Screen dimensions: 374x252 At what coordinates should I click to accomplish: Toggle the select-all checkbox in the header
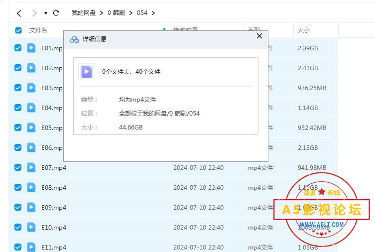[18, 30]
